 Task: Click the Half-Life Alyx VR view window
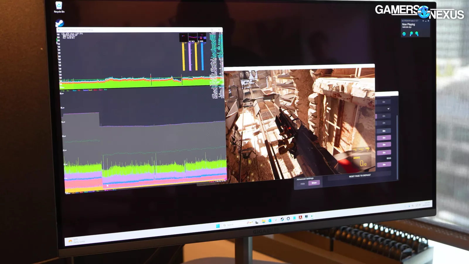click(299, 123)
